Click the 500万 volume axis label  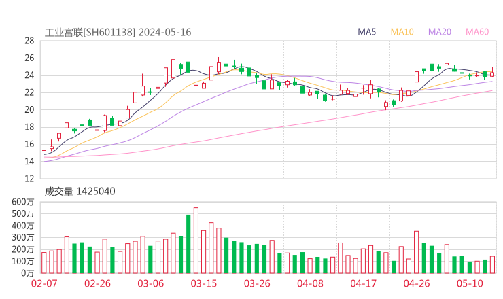23,213
